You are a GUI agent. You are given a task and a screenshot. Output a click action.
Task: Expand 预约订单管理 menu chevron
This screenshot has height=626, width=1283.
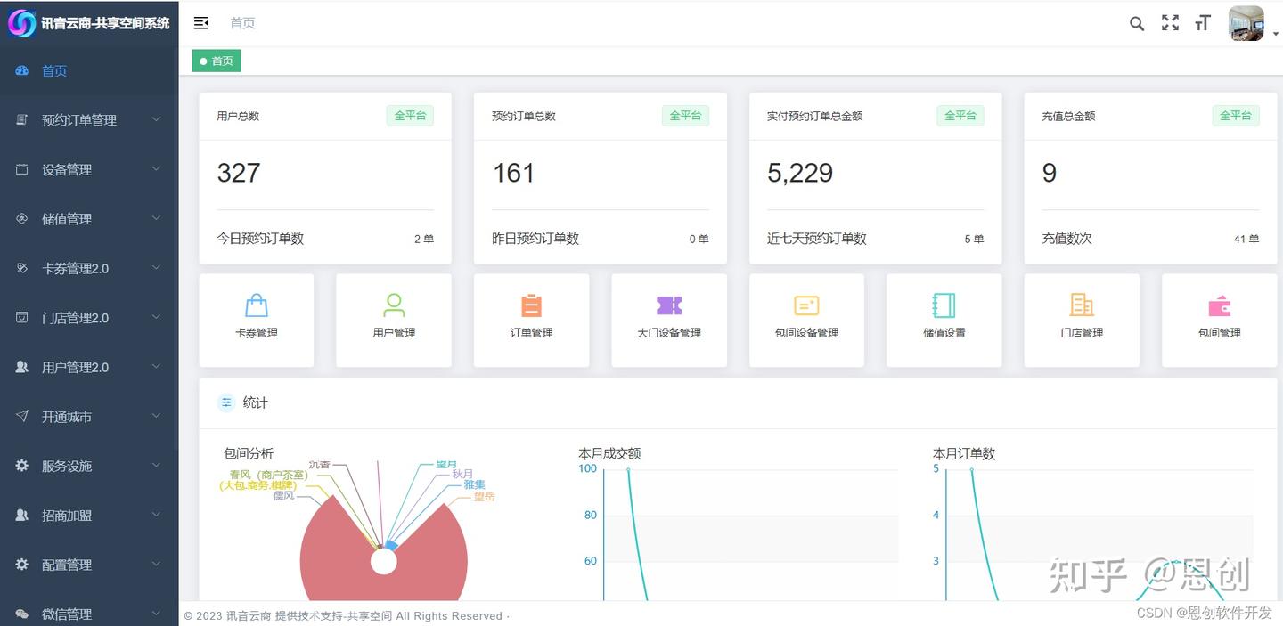(x=156, y=119)
